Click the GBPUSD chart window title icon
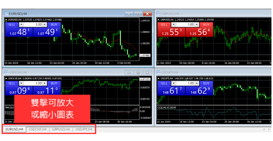This screenshot has height=141, width=273. pyautogui.click(x=159, y=14)
